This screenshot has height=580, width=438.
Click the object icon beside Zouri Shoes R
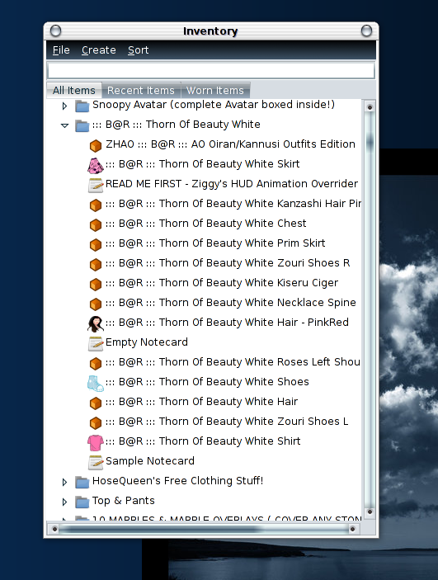pyautogui.click(x=96, y=264)
